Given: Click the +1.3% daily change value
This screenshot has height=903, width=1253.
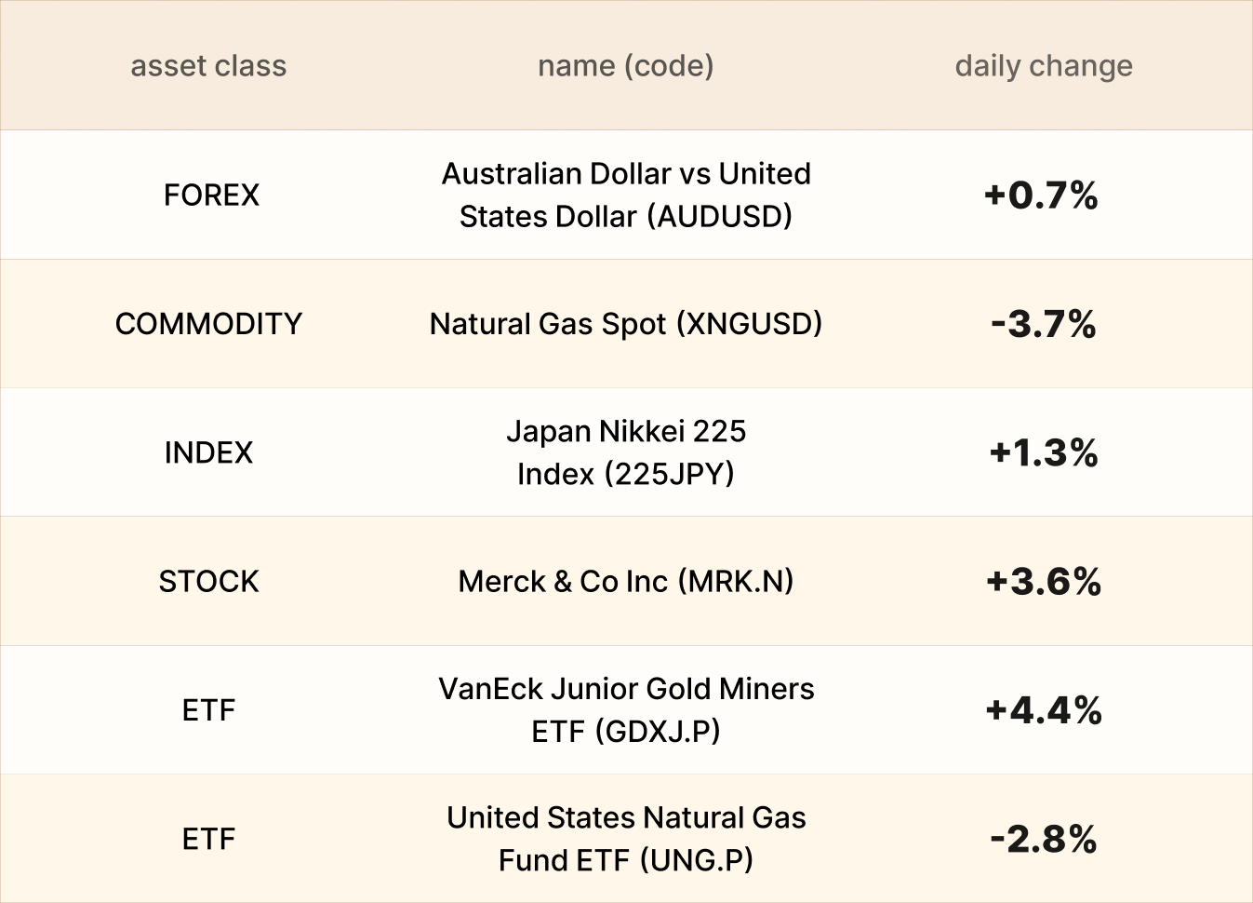Looking at the screenshot, I should 1044,453.
